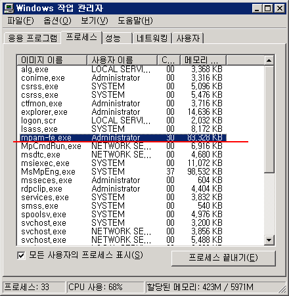
Task: Click the scrollbar up arrow
Action: click(x=269, y=60)
